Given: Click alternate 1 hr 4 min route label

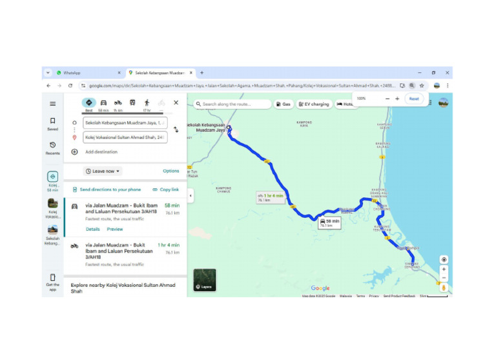Looking at the screenshot, I should click(271, 198).
